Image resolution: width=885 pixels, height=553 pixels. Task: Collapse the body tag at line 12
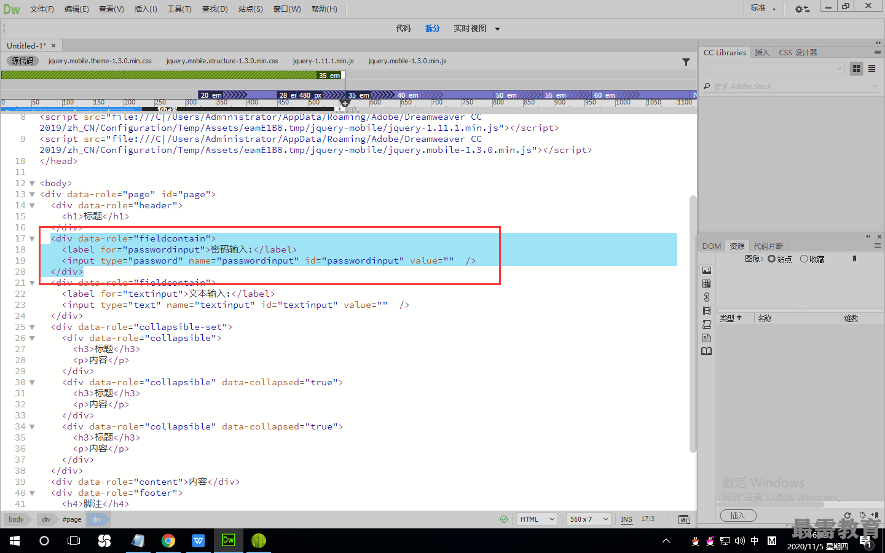click(x=32, y=183)
